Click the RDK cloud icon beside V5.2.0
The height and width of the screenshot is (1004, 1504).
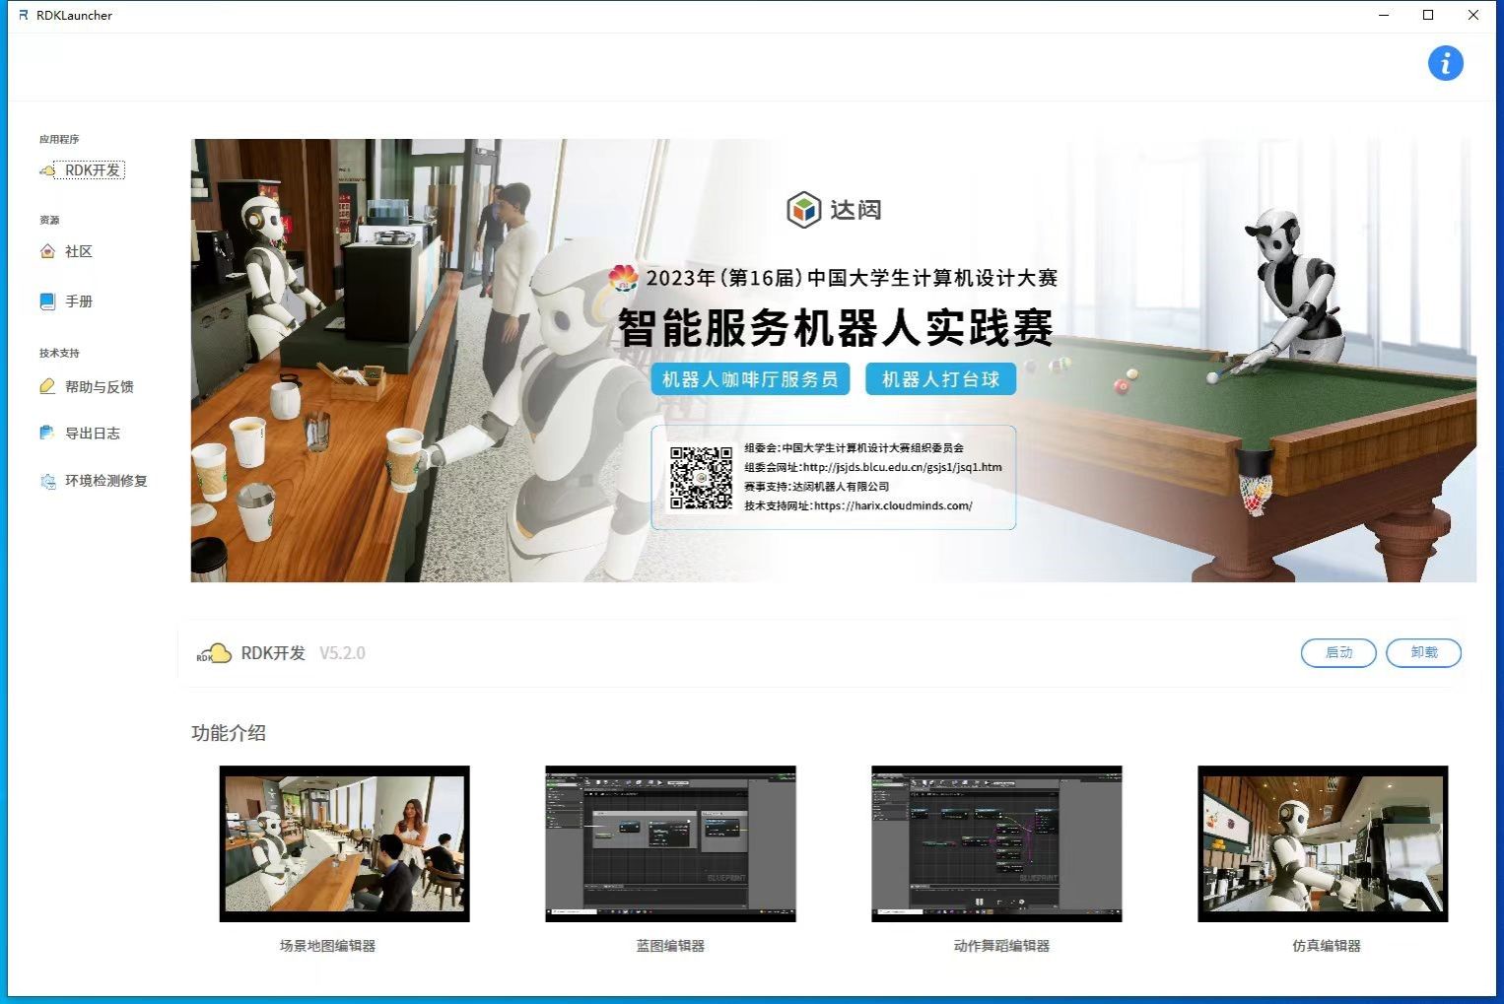pos(214,653)
